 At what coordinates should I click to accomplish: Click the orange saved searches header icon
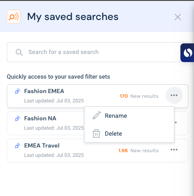14,17
